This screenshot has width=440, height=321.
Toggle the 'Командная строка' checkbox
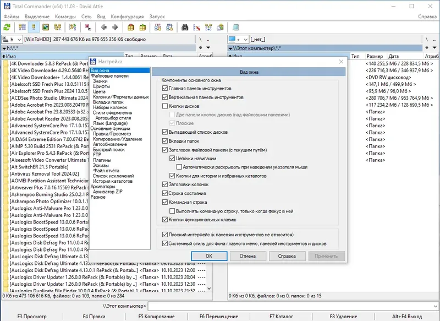165,202
